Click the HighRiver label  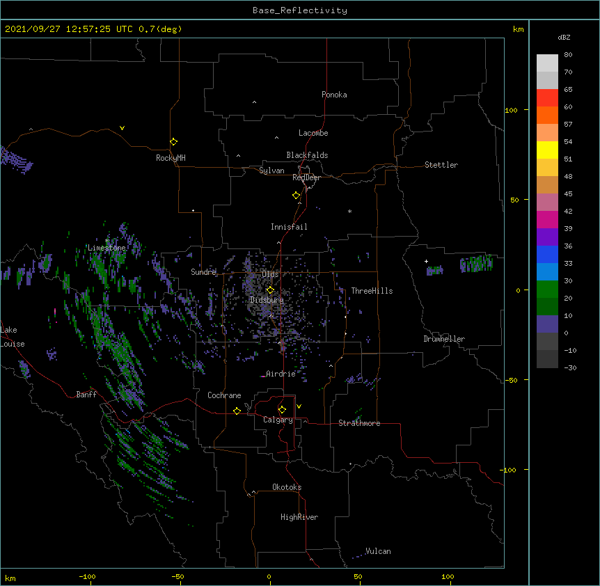coord(299,517)
